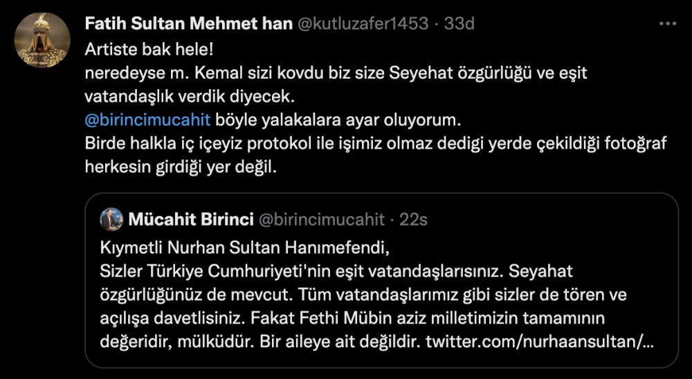Click Fatih Sultan Mehmet han's profile avatar
The image size is (692, 379).
42,40
